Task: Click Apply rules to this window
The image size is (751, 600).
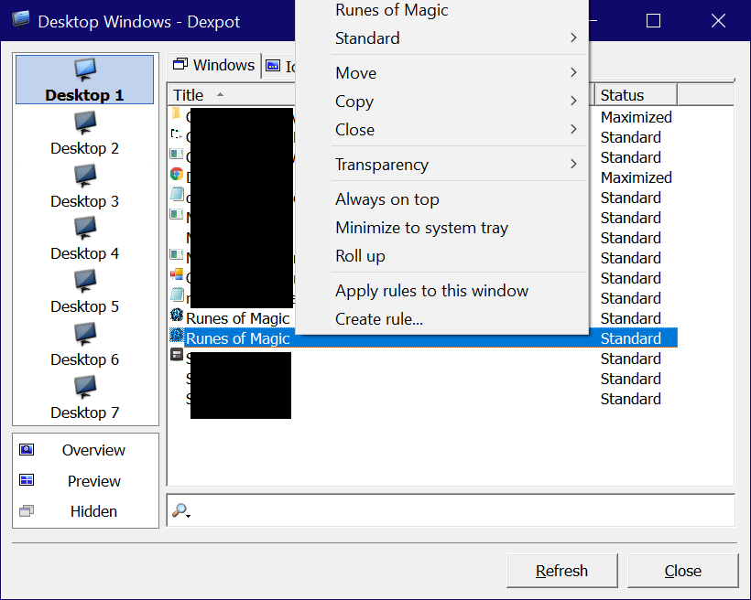Action: (431, 290)
